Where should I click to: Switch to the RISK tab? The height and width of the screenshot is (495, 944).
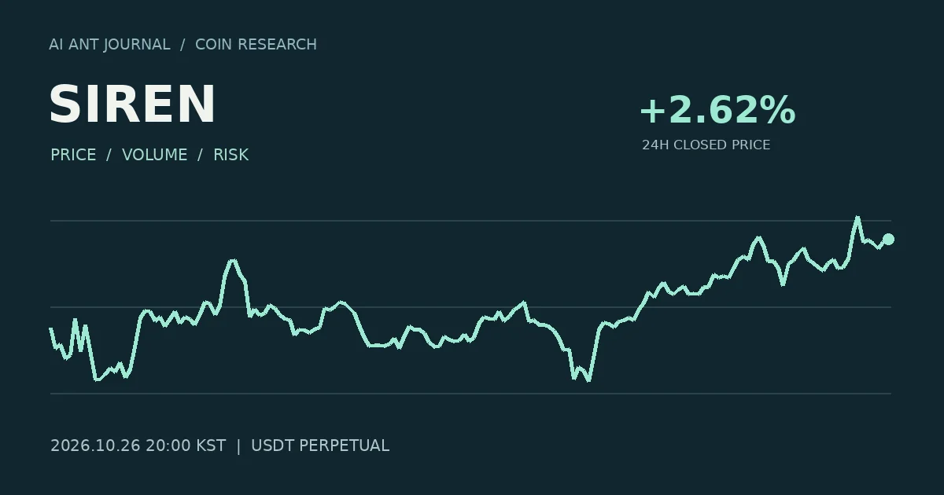click(x=231, y=155)
